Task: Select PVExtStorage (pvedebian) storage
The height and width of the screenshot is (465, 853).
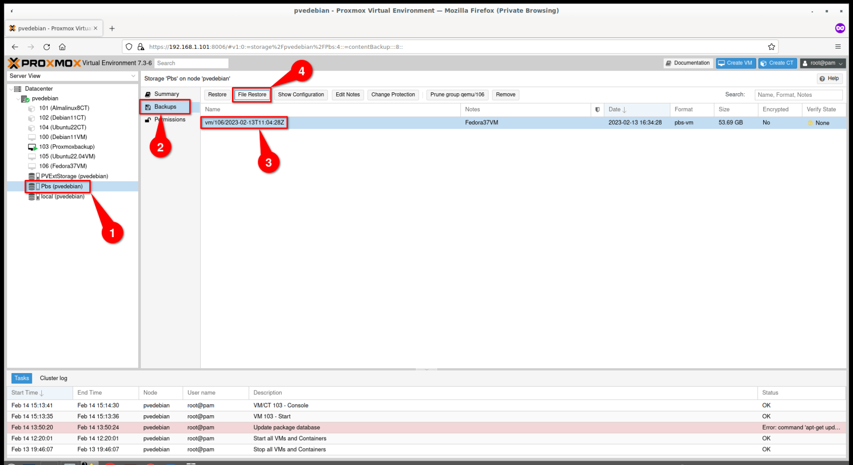Action: (74, 176)
